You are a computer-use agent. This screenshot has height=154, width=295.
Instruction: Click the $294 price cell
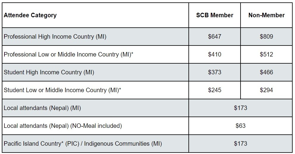(266, 90)
